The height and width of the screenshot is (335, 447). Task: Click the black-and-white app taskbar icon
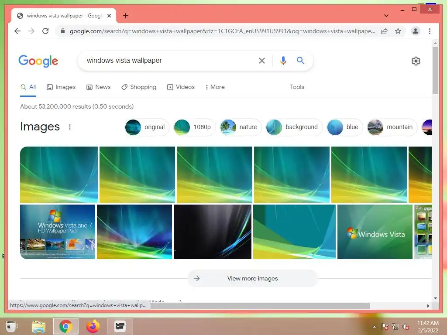tap(120, 326)
